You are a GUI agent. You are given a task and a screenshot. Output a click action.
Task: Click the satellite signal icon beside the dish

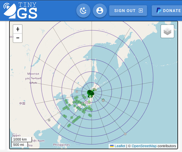95,90
